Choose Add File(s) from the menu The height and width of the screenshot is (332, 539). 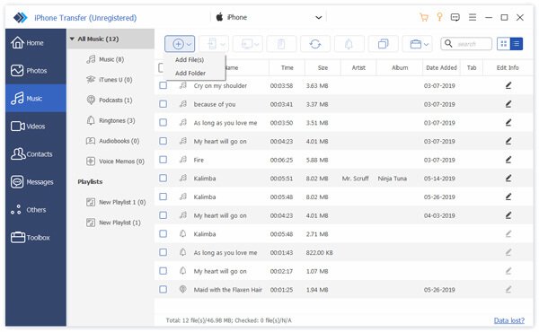pyautogui.click(x=190, y=60)
